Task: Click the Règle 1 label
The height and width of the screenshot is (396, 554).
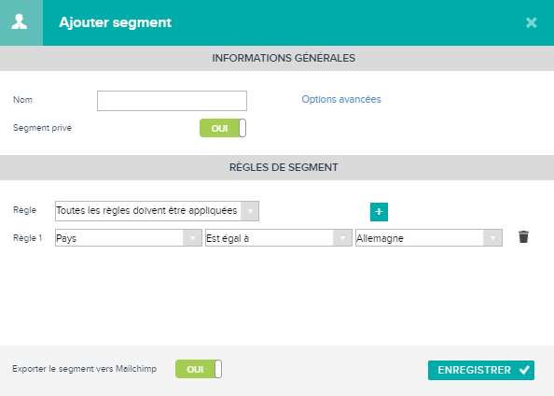Action: [28, 238]
